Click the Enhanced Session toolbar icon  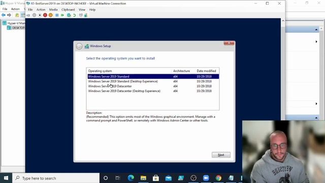click(x=81, y=15)
